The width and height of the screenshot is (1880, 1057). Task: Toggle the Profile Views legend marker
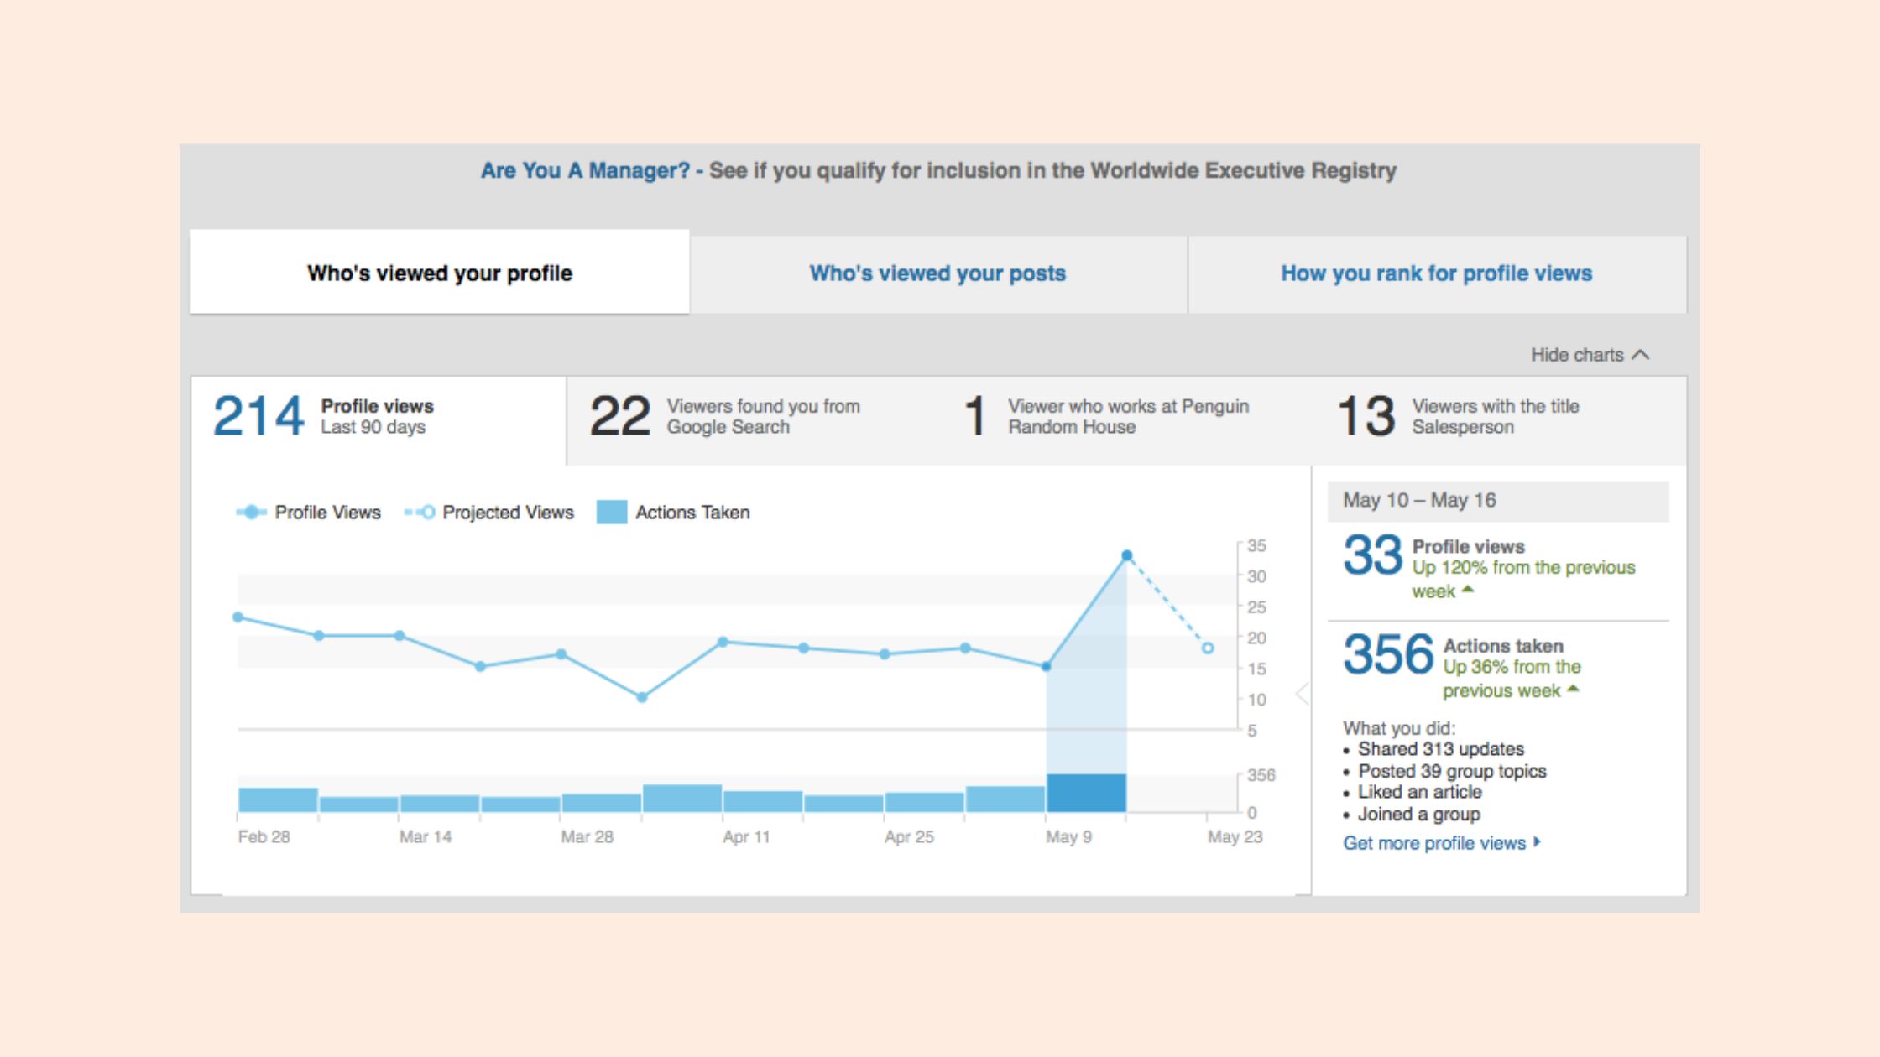point(251,512)
